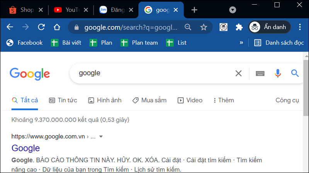
Task: Clear the Google search box text
Action: [238, 73]
